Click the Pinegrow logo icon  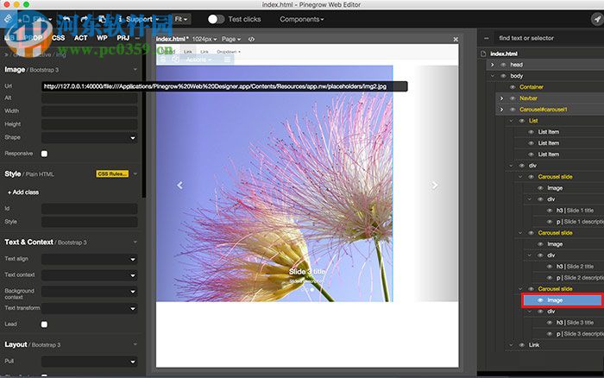pos(8,18)
